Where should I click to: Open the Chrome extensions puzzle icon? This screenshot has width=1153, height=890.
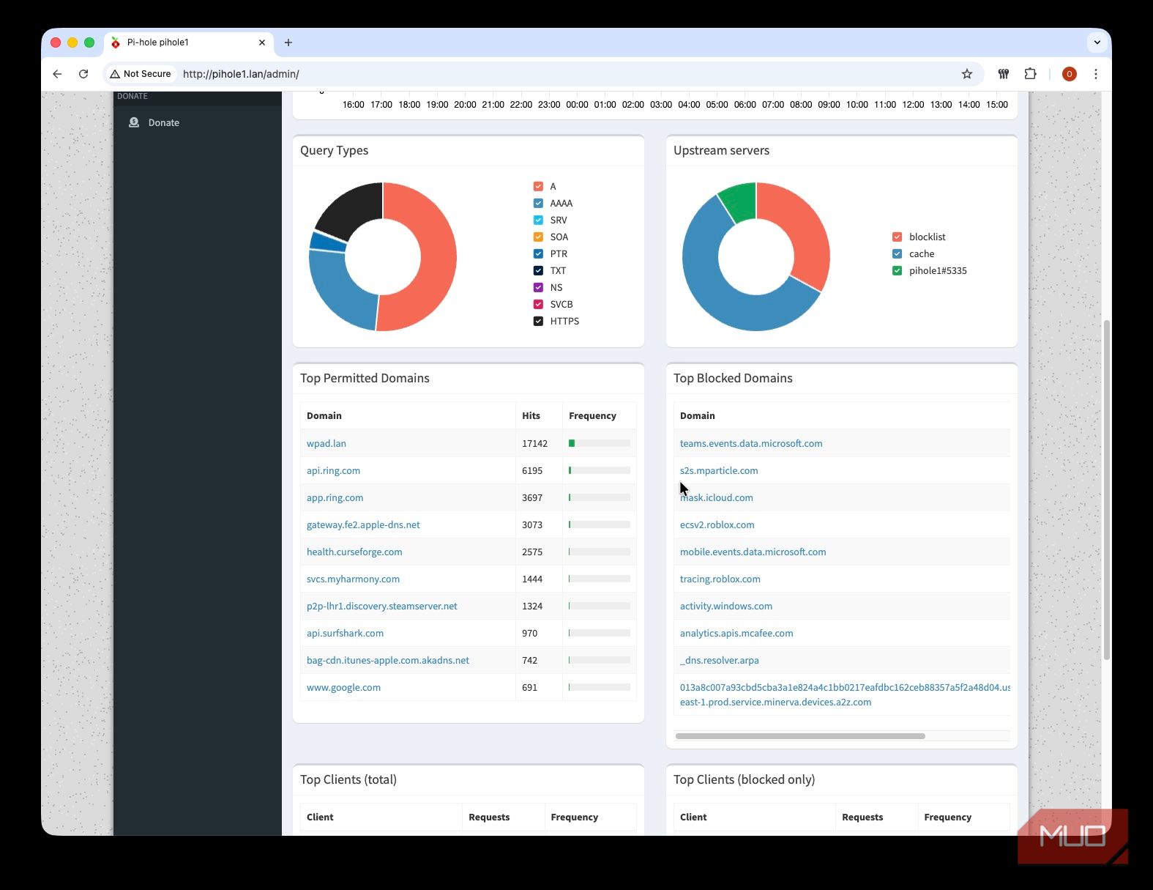click(1030, 74)
